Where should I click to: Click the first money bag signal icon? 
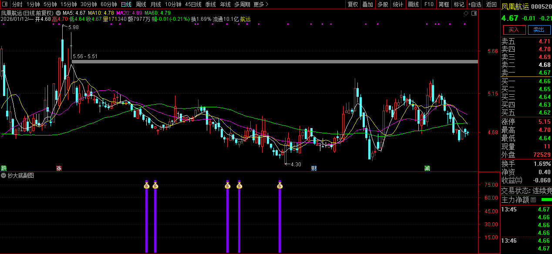click(x=147, y=186)
